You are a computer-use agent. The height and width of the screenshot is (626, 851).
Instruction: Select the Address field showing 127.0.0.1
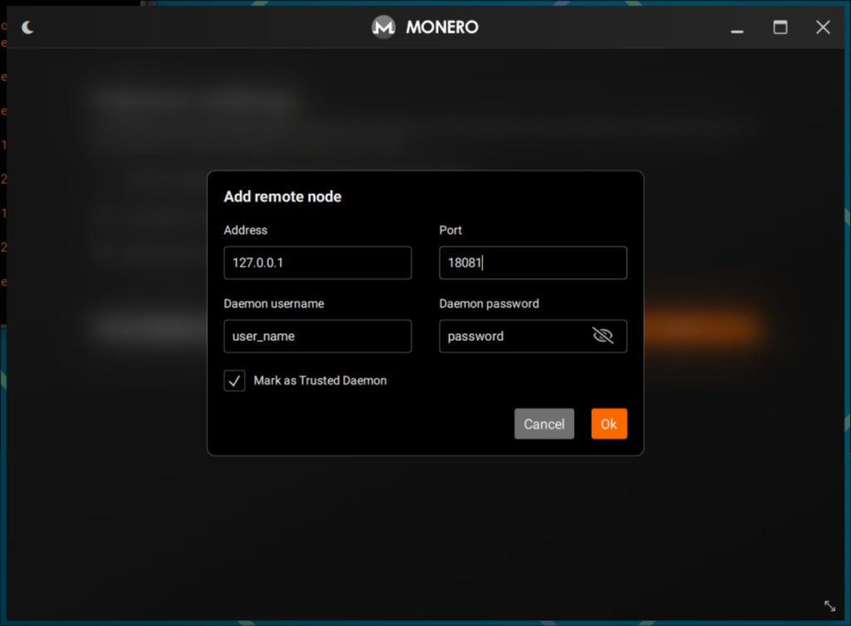[317, 262]
